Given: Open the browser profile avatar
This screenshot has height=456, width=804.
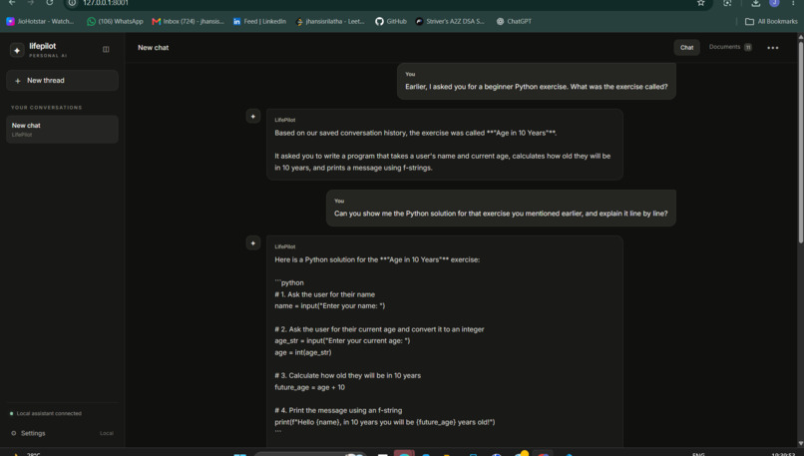Looking at the screenshot, I should 774,3.
